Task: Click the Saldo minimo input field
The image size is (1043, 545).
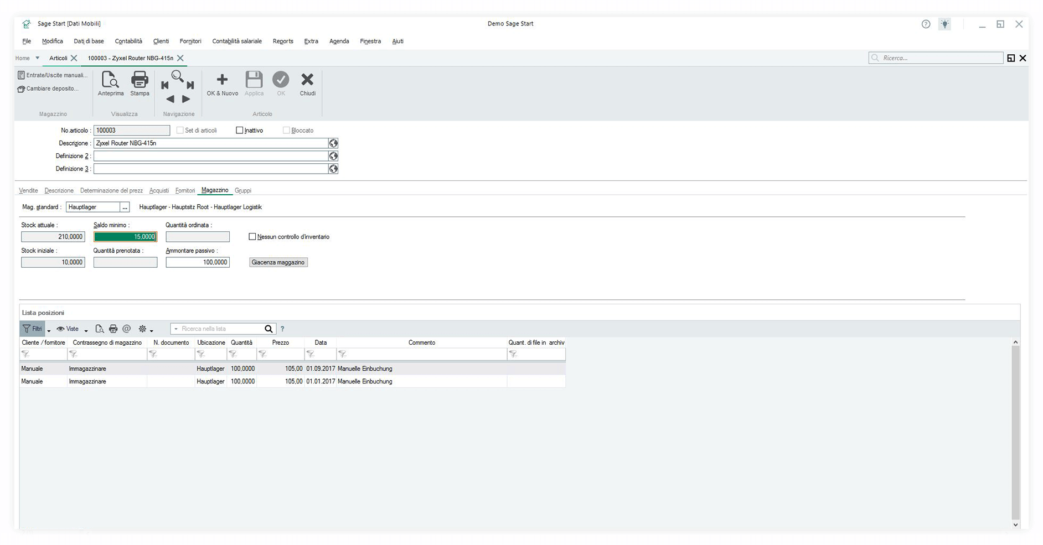Action: [x=125, y=237]
